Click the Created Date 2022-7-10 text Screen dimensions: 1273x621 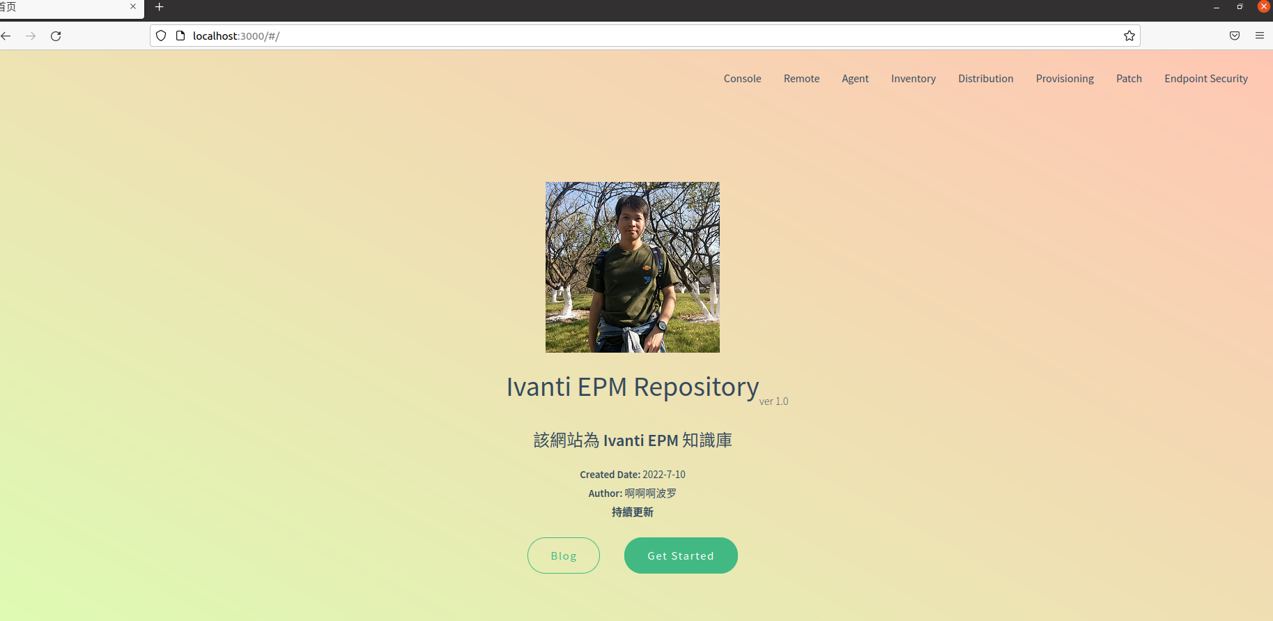633,475
